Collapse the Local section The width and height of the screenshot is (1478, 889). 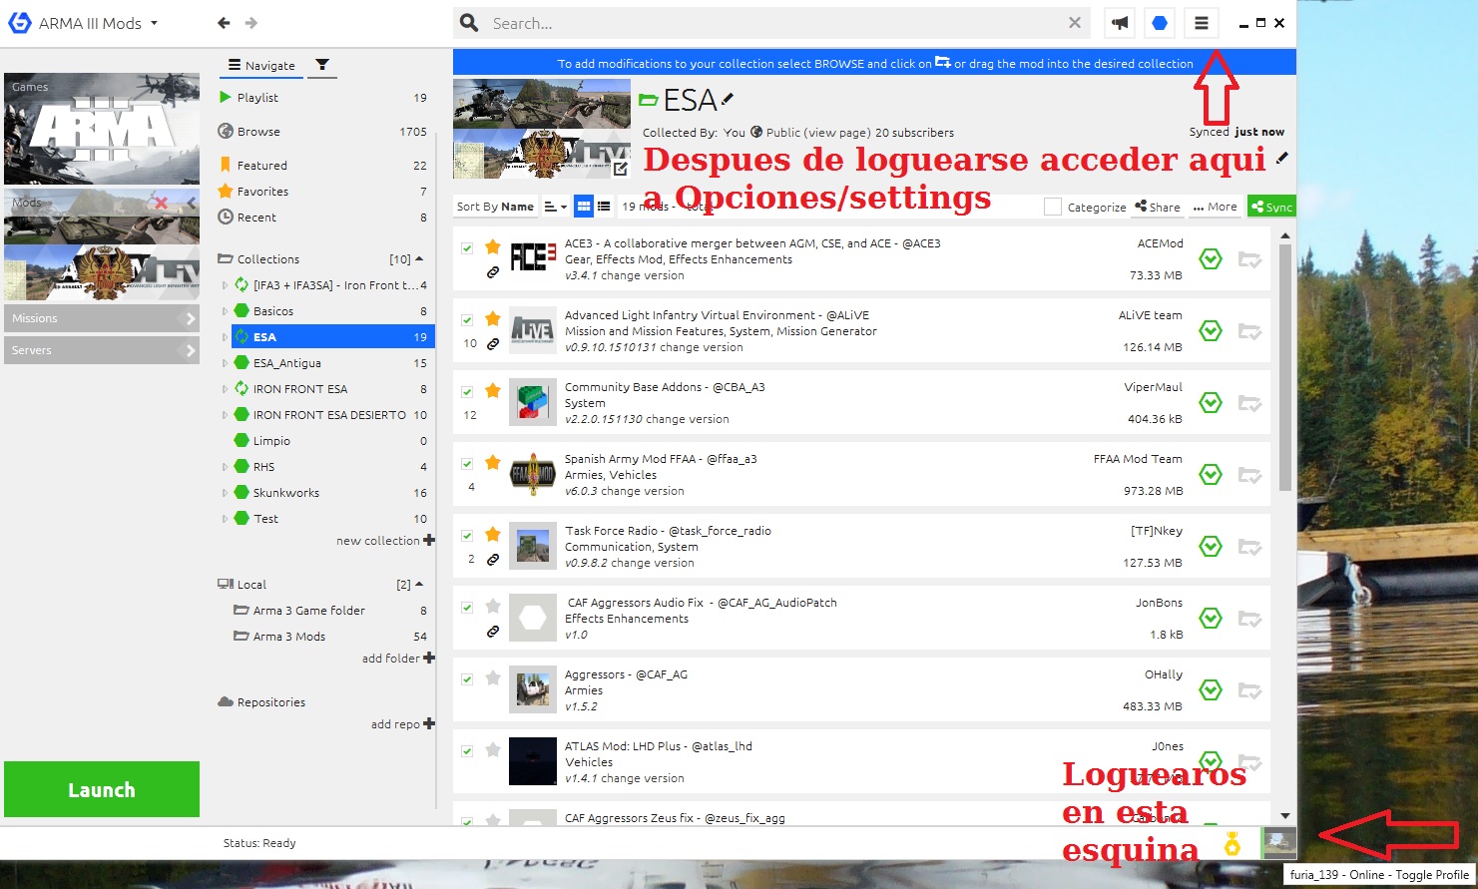pyautogui.click(x=419, y=584)
